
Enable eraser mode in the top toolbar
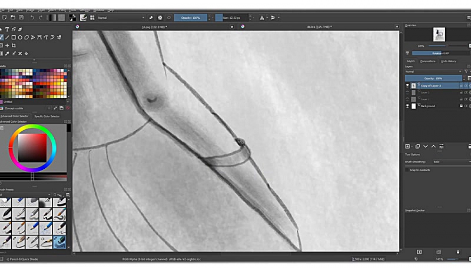151,17
